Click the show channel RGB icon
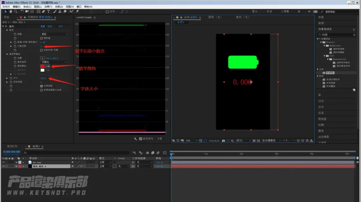The width and height of the screenshot is (361, 202). coord(232,141)
